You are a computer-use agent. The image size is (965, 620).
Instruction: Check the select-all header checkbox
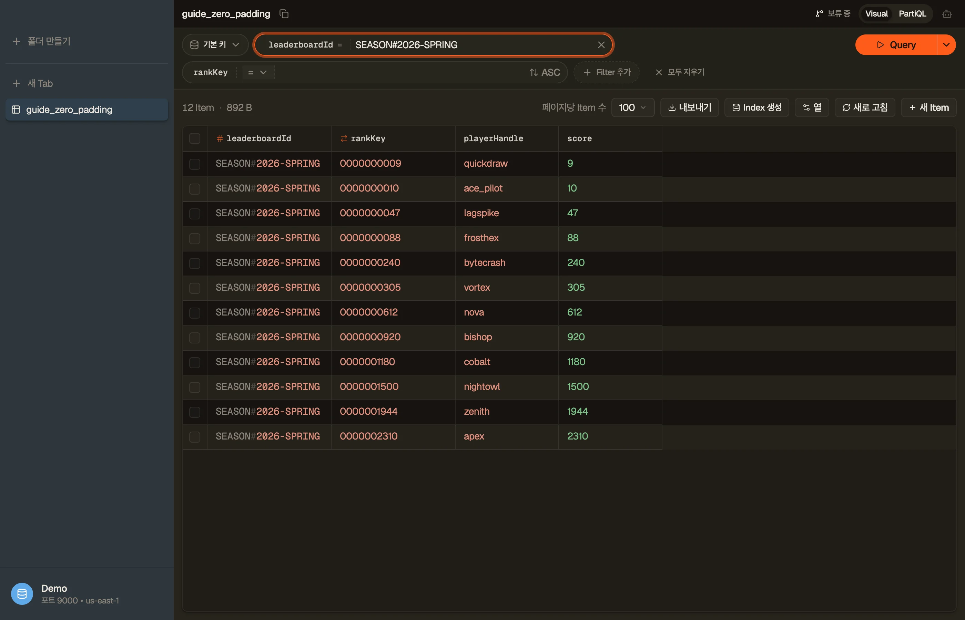[194, 138]
